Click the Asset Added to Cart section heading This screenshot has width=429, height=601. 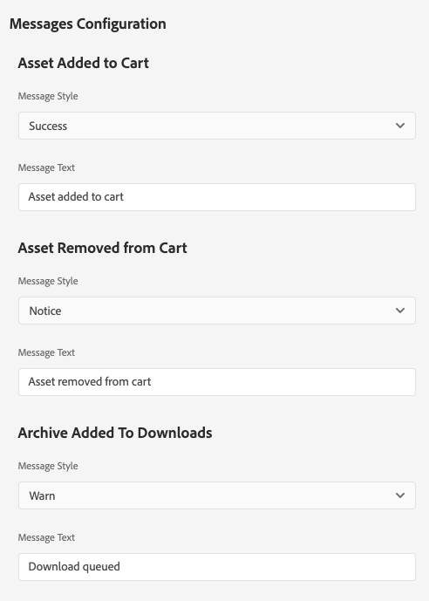click(x=83, y=63)
